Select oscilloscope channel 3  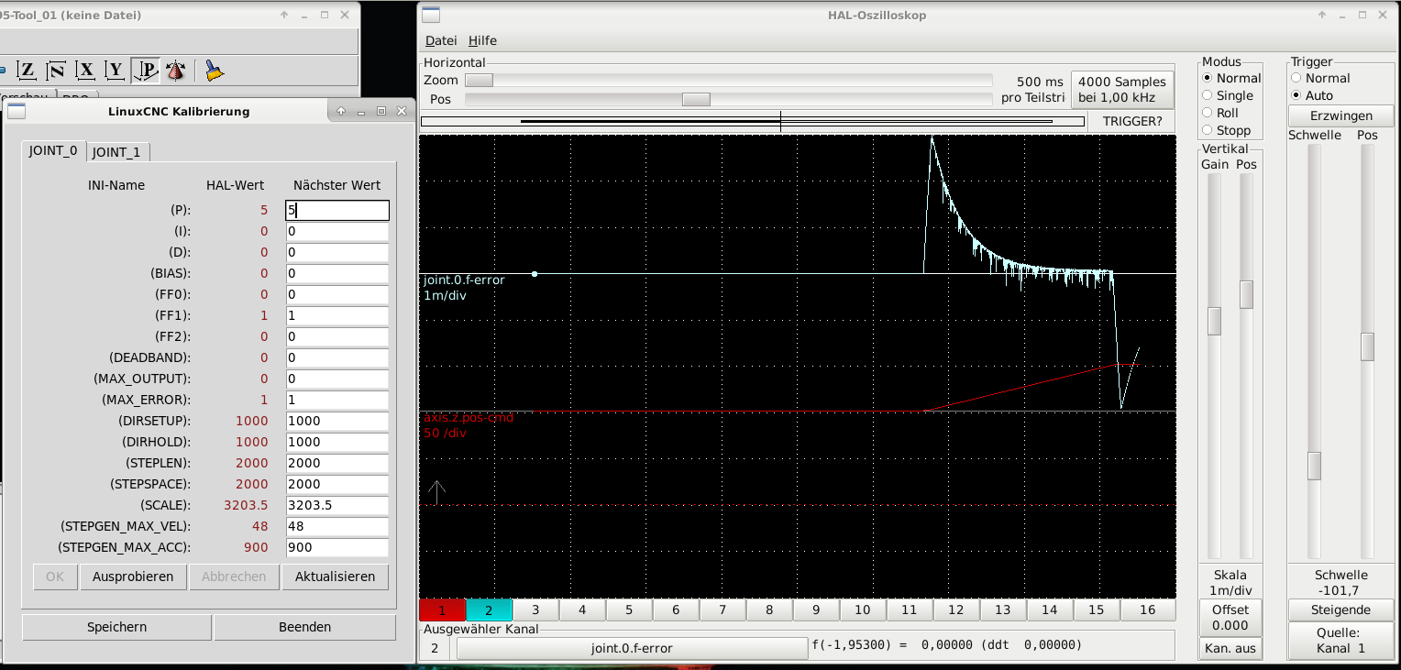tap(535, 610)
